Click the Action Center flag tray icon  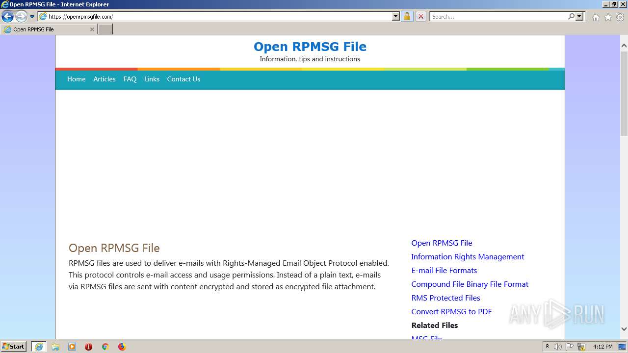570,347
